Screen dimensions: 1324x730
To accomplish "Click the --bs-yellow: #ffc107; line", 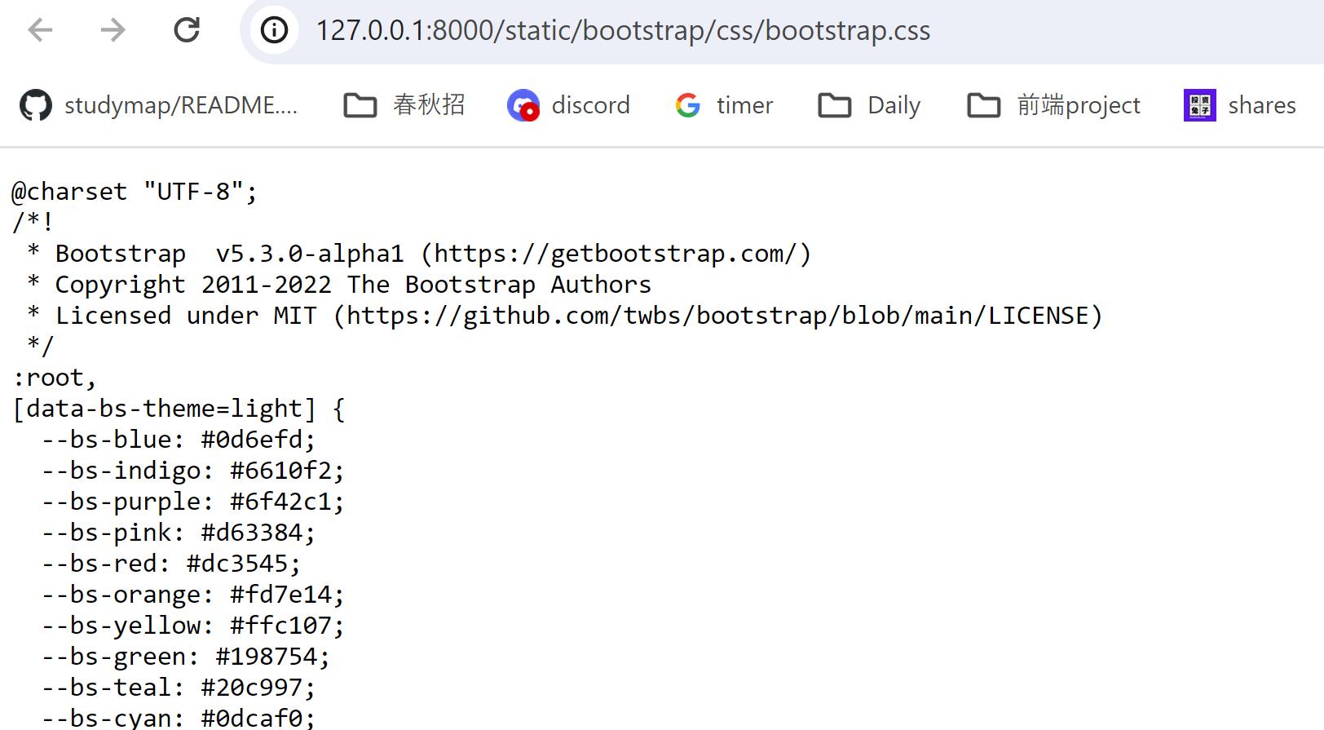I will (193, 626).
